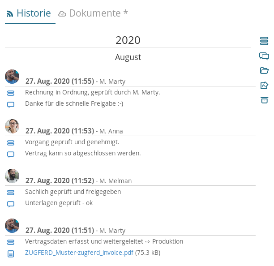The height and width of the screenshot is (266, 274).
Task: Open ZUGFERD_Muster-zugferd_invoice.pdf attachment link
Action: (79, 253)
